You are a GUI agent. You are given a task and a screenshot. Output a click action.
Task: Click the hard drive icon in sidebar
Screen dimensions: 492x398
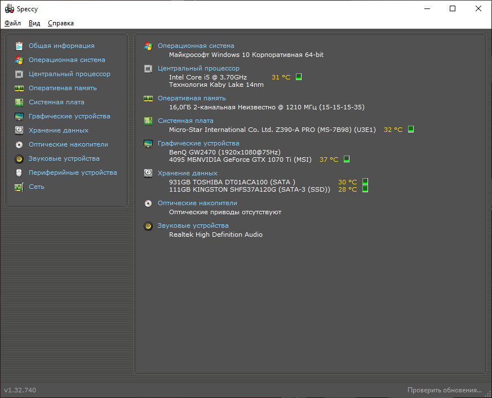click(19, 130)
